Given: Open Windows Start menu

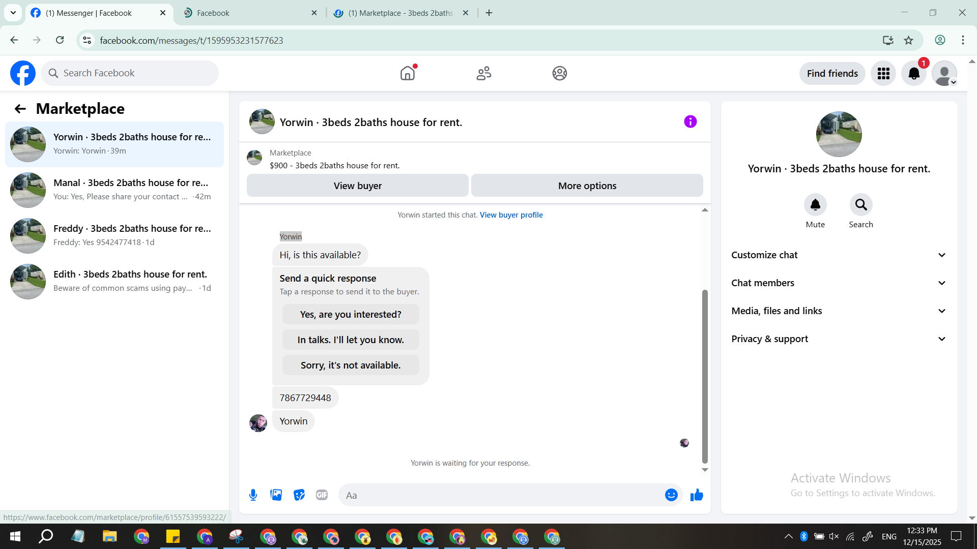Looking at the screenshot, I should tap(15, 536).
